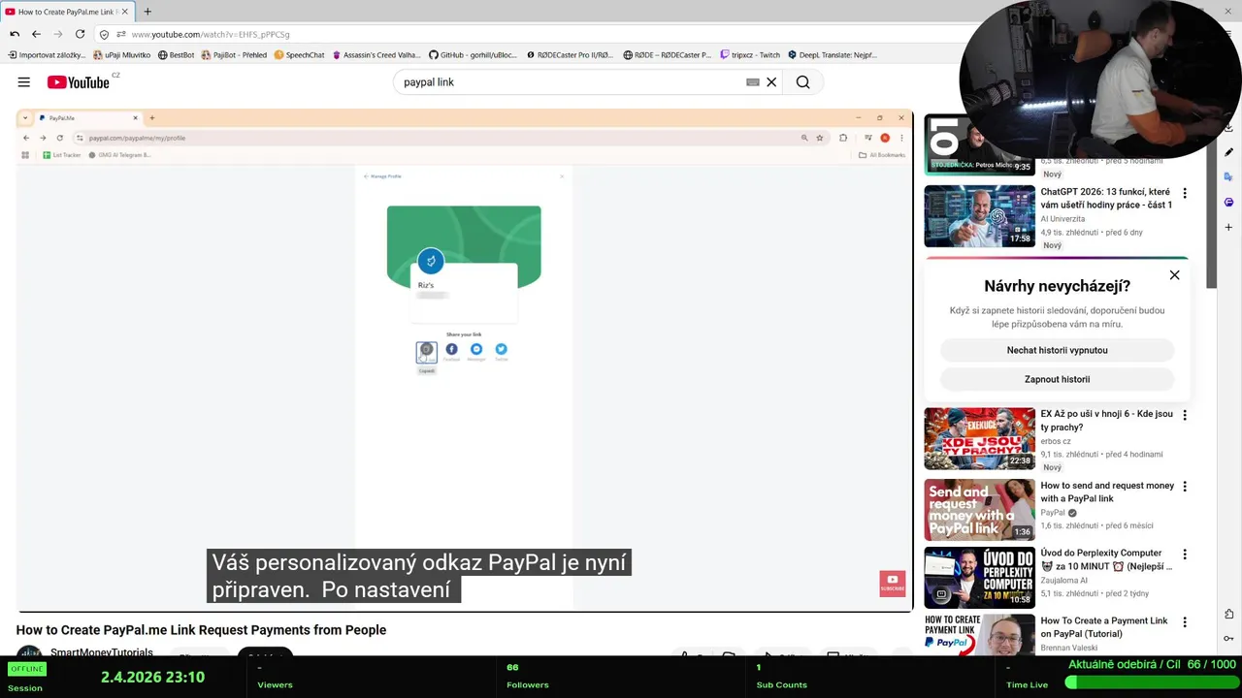Viewport: 1242px width, 698px height.
Task: Open the 'RØDECaster Pro II' bookmark
Action: [x=570, y=55]
